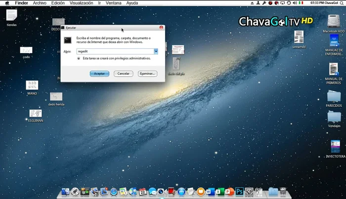
Task: Open the Ir menu
Action: tap(99, 3)
